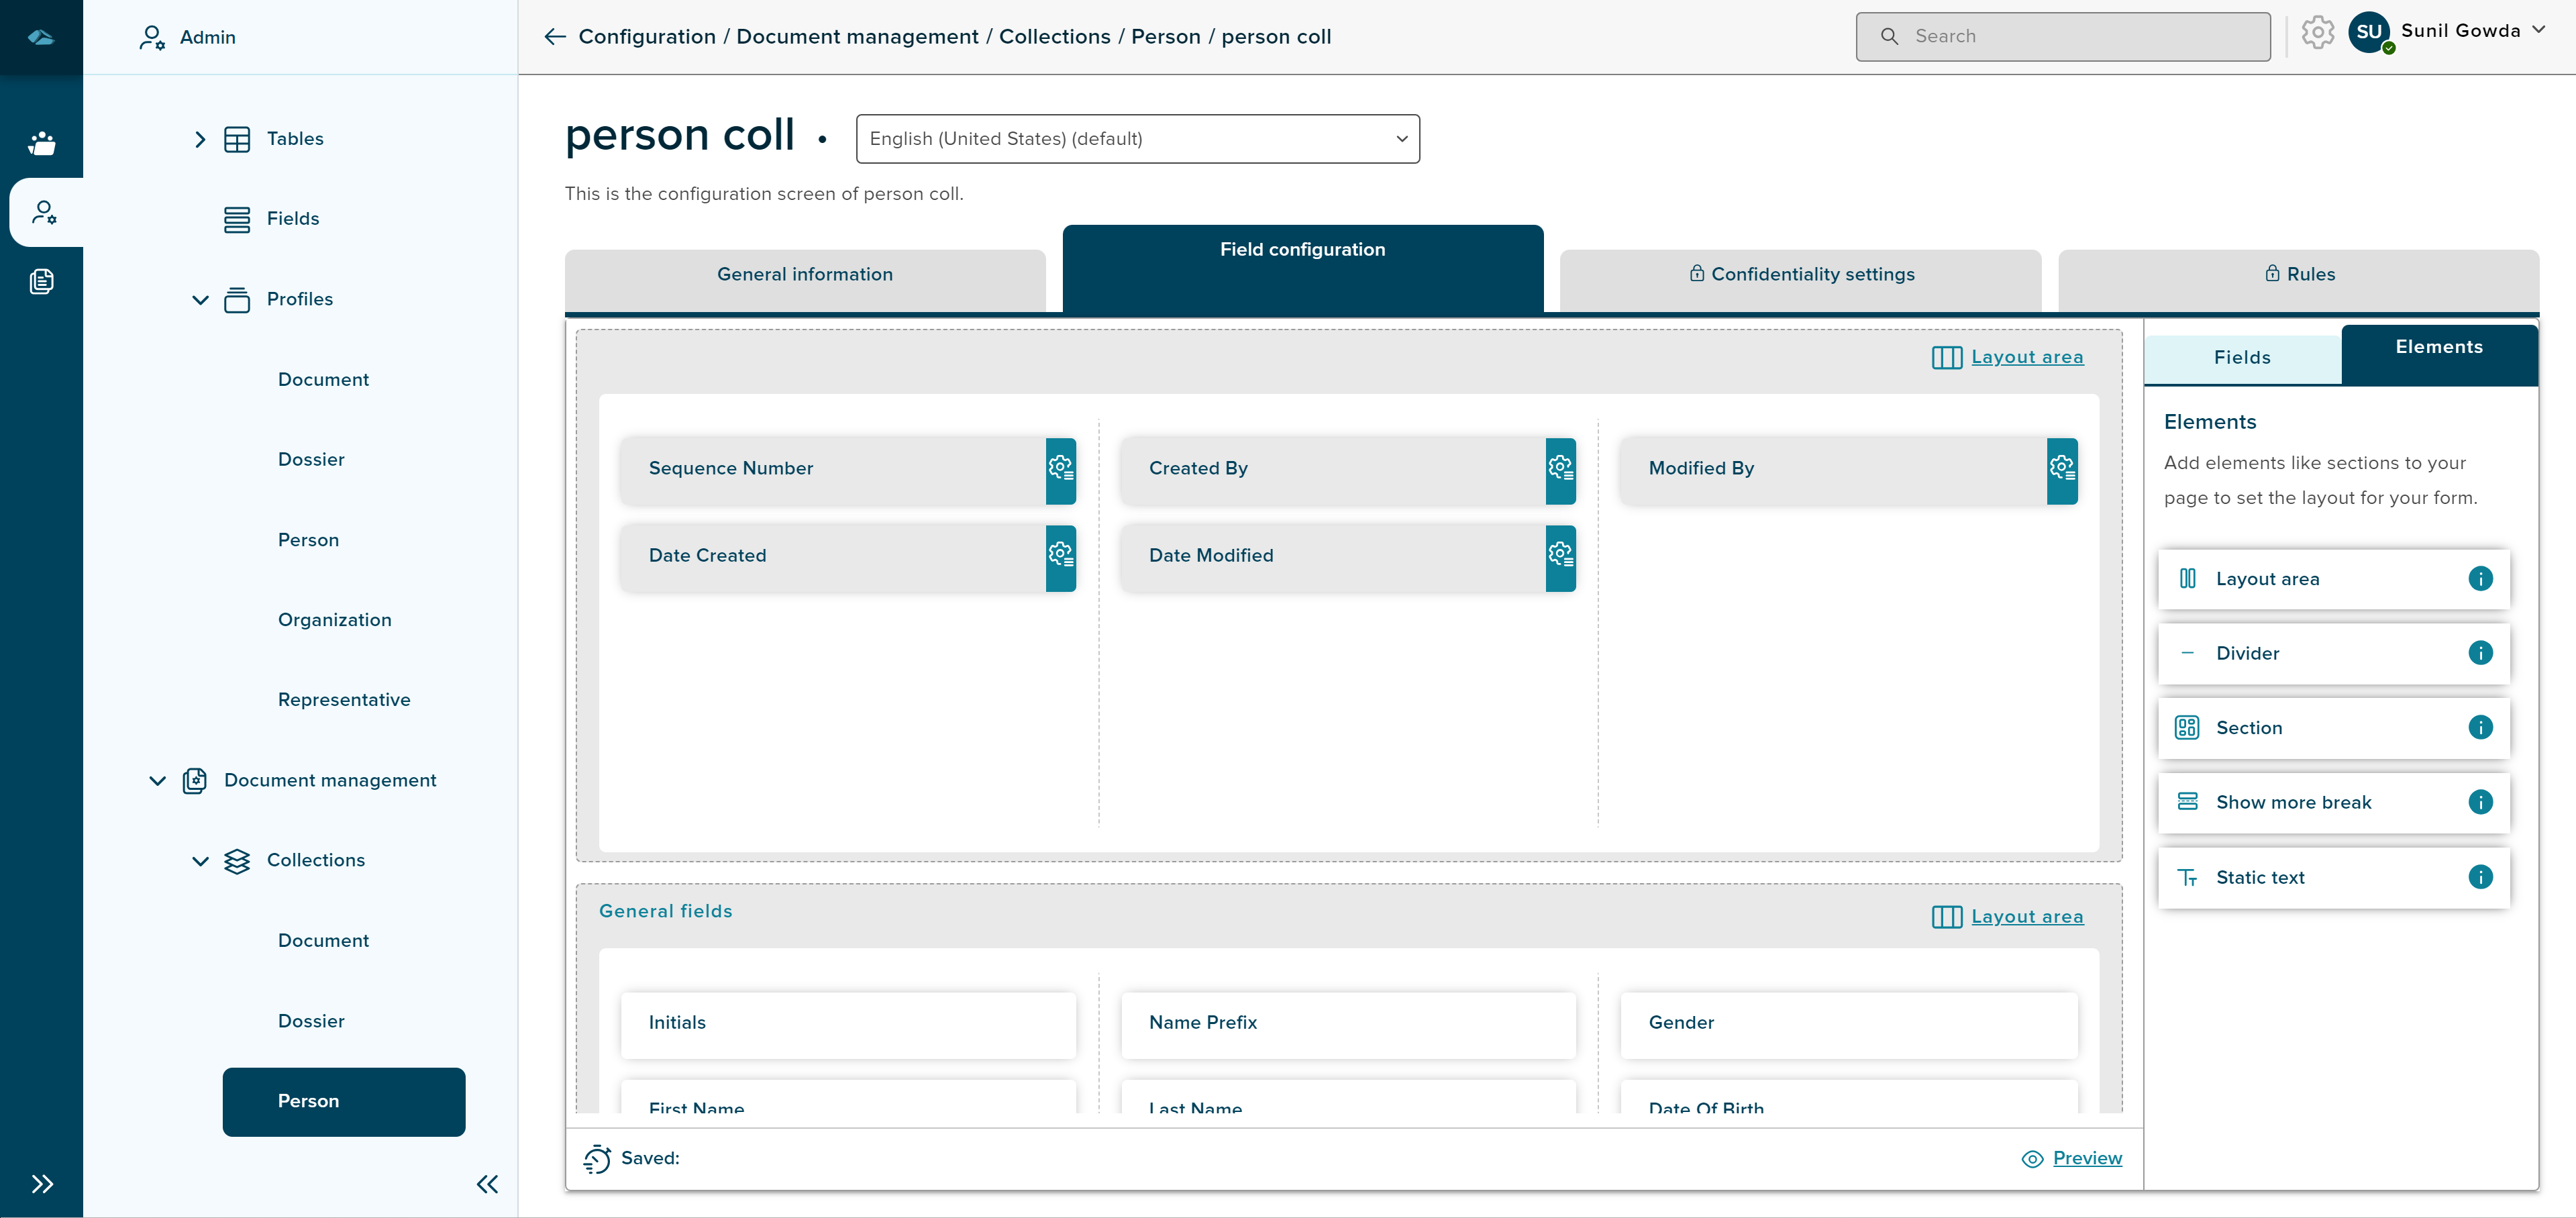Click the Search input box
This screenshot has width=2576, height=1218.
click(x=2062, y=37)
